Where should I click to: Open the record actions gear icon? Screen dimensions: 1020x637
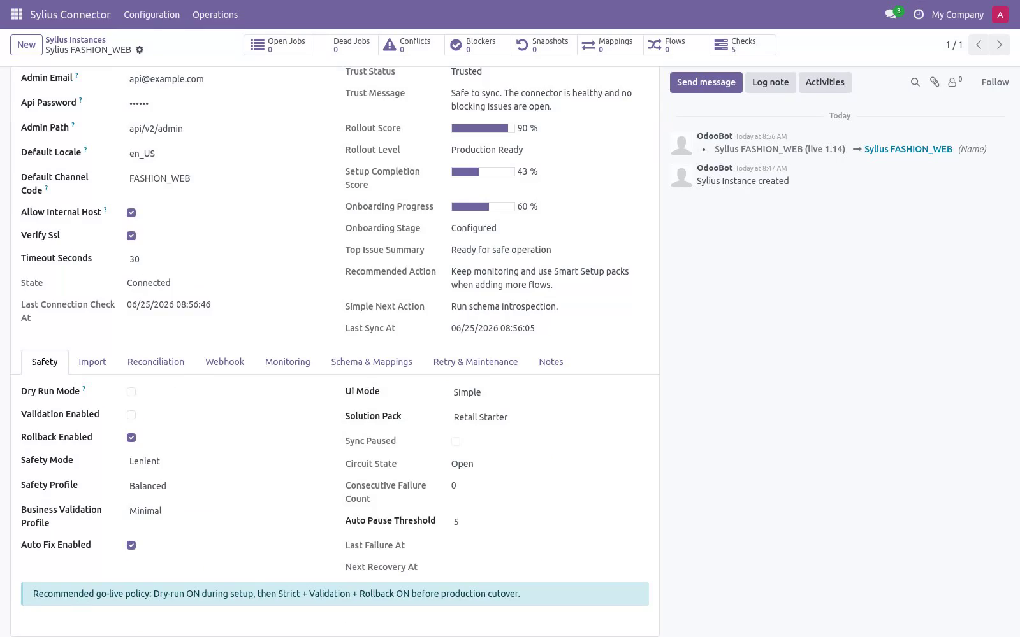[140, 50]
